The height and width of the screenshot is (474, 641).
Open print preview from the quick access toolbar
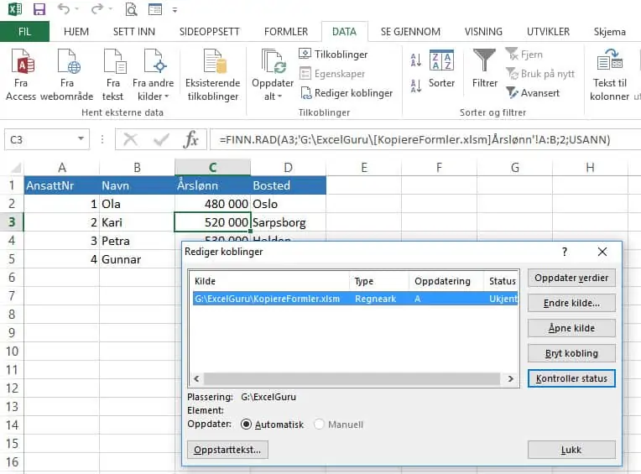point(131,9)
